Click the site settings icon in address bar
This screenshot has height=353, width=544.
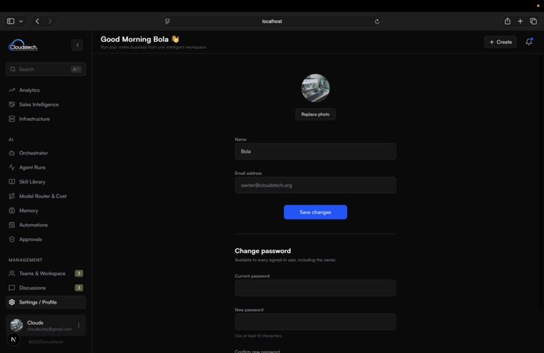167,21
